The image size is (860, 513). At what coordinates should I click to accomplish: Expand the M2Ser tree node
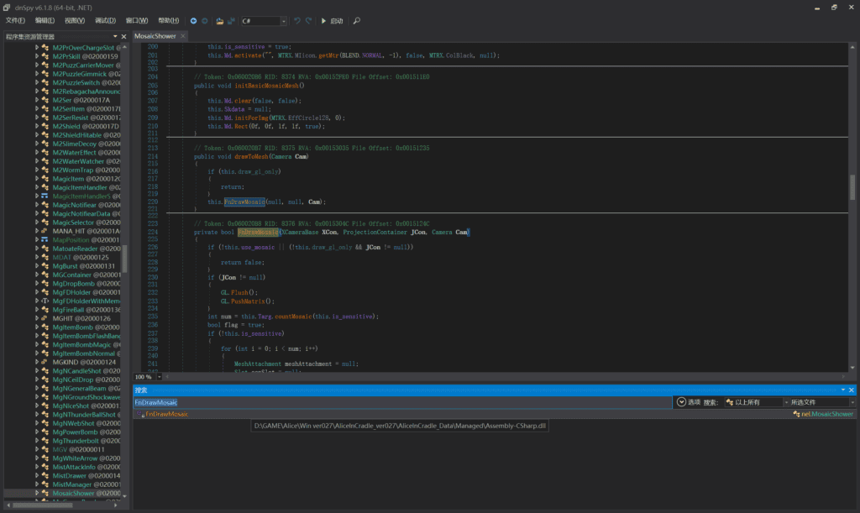[x=37, y=100]
